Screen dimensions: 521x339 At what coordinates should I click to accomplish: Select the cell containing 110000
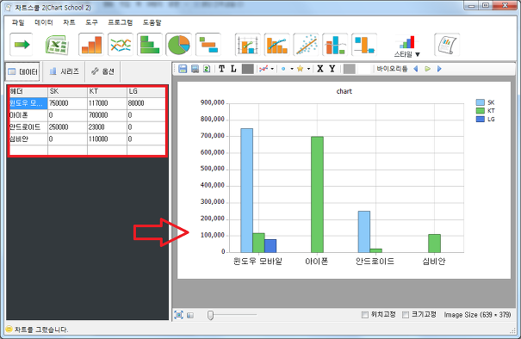108,139
